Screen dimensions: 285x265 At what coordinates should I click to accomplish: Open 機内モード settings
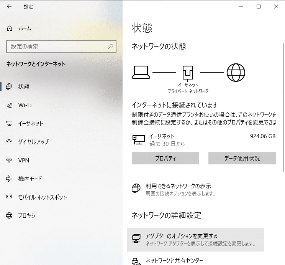tap(61, 179)
